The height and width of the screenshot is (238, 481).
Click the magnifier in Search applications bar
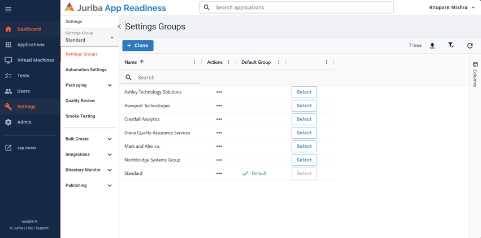(207, 7)
